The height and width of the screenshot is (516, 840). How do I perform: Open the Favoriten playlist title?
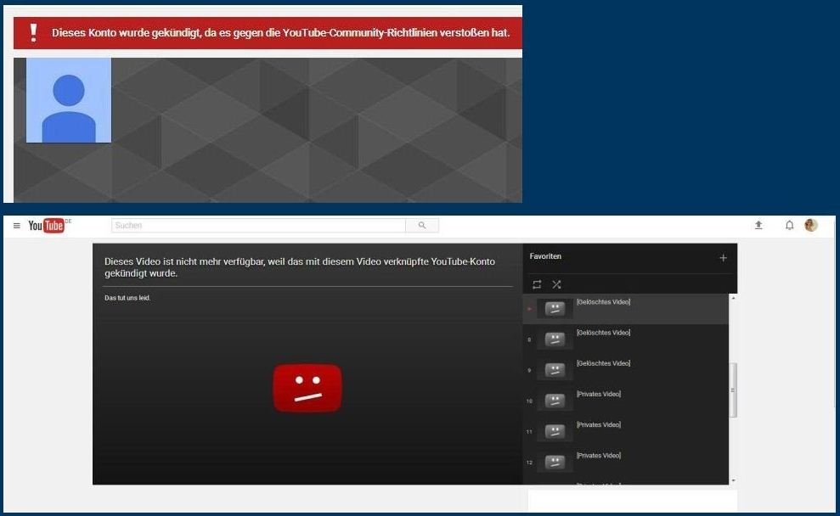click(545, 256)
